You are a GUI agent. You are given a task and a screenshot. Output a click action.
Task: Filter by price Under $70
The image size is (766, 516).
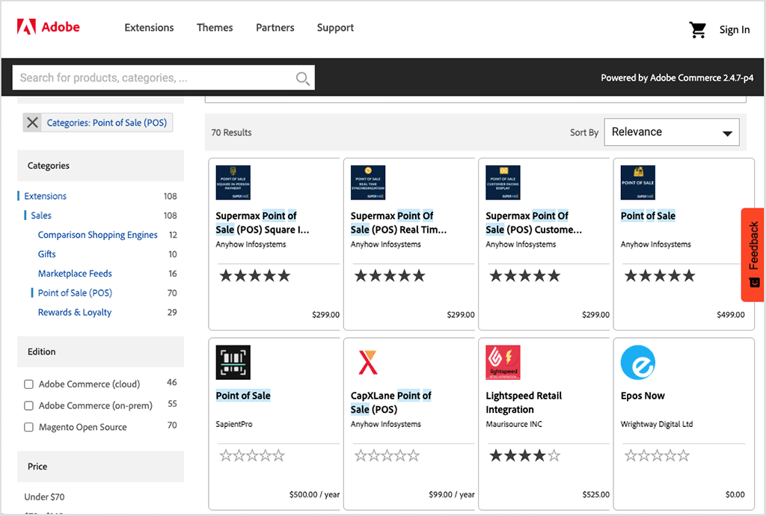[44, 497]
